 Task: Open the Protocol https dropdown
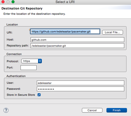pyautogui.click(x=32, y=61)
